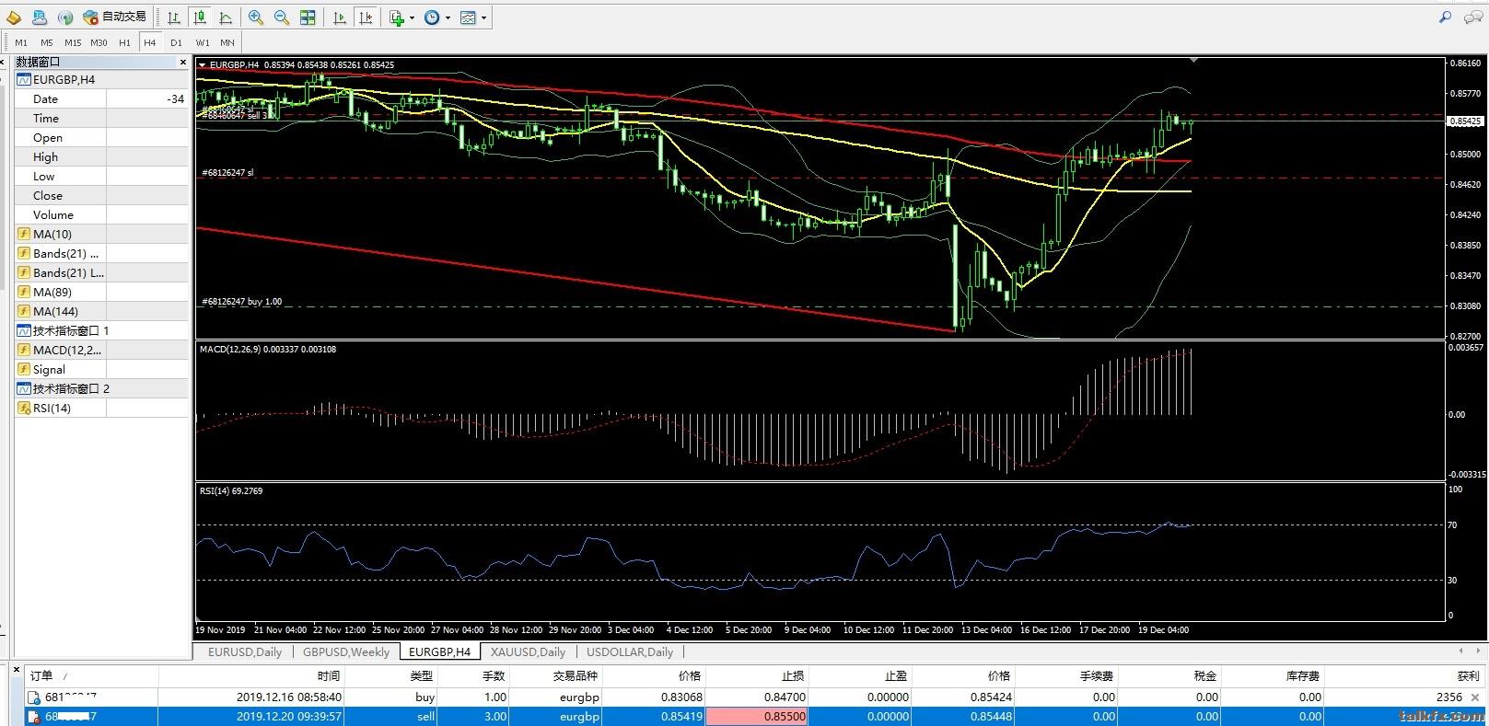The width and height of the screenshot is (1489, 726).
Task: Select 技术指标窗口 1 row
Action: pyautogui.click(x=101, y=330)
